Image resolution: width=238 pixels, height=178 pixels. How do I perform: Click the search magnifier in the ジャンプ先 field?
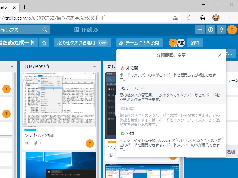(x=44, y=30)
